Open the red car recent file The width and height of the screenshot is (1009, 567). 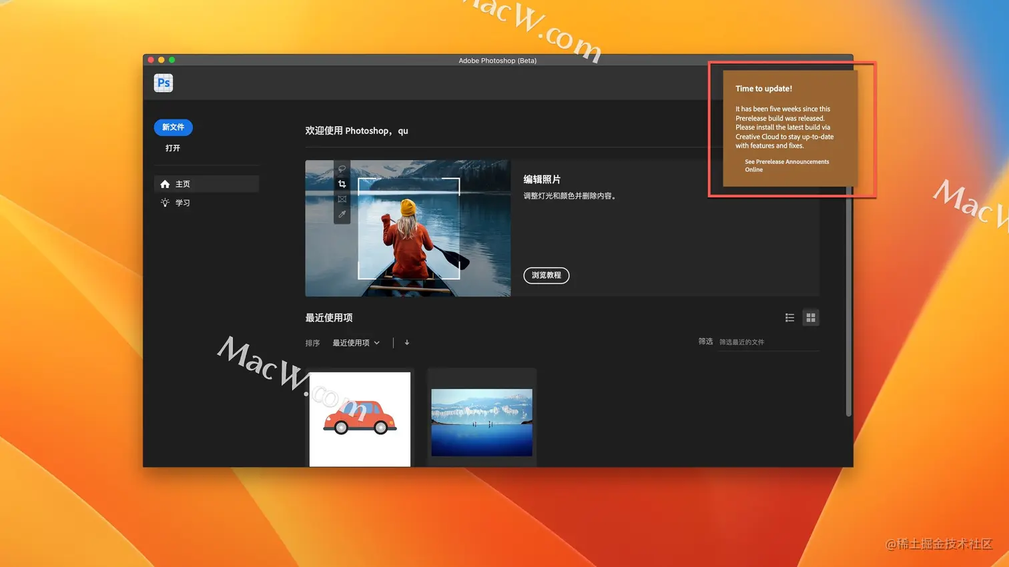click(360, 418)
